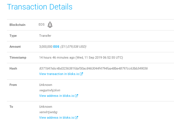Open View transaction in bloks.io link
This screenshot has height=127, width=174.
point(61,74)
